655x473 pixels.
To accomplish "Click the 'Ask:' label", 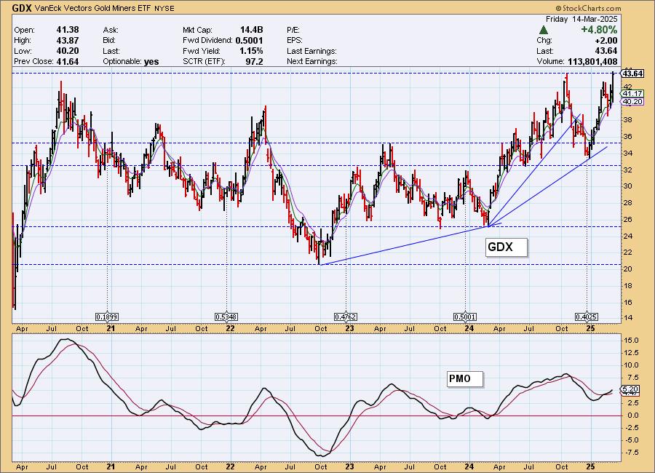I will point(111,30).
